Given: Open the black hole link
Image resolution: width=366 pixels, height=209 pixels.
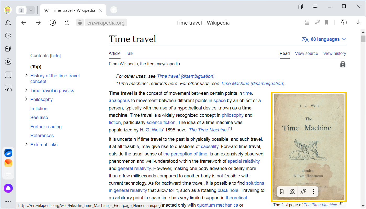Looking at the screenshot, I should click(x=228, y=190).
